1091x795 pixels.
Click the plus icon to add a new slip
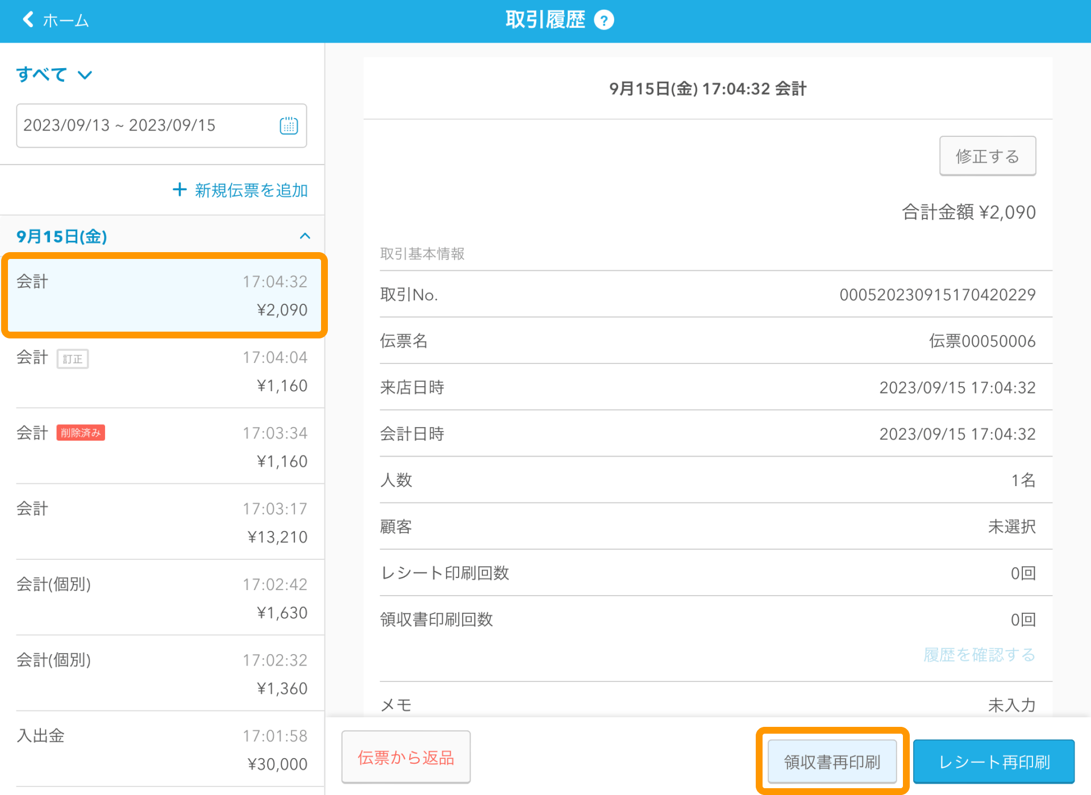pyautogui.click(x=180, y=190)
